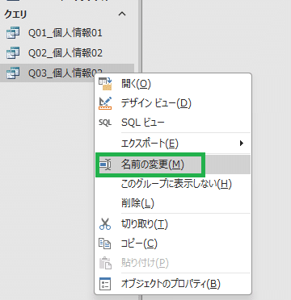Select the Q02_個人情報02 query entry
Image resolution: width=291 pixels, height=300 pixels.
pyautogui.click(x=67, y=53)
